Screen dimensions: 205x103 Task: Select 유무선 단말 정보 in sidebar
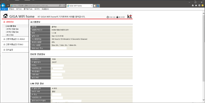[x=12, y=32]
